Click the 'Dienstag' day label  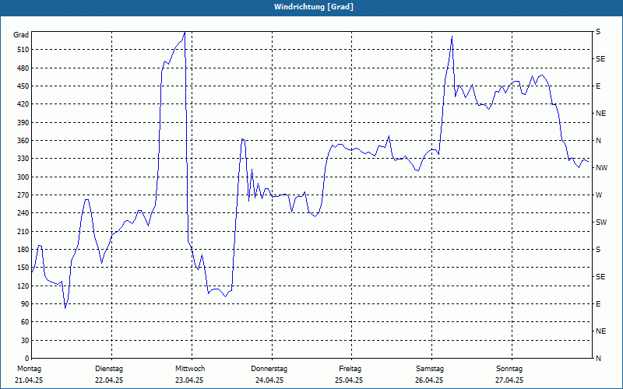tap(109, 369)
